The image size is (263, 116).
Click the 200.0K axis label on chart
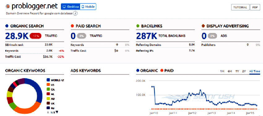pos(140,81)
